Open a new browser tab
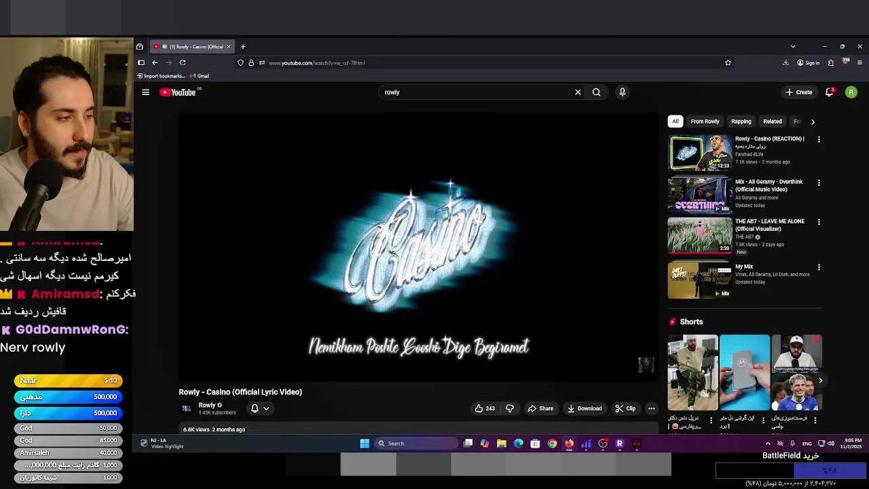This screenshot has width=869, height=489. (243, 47)
